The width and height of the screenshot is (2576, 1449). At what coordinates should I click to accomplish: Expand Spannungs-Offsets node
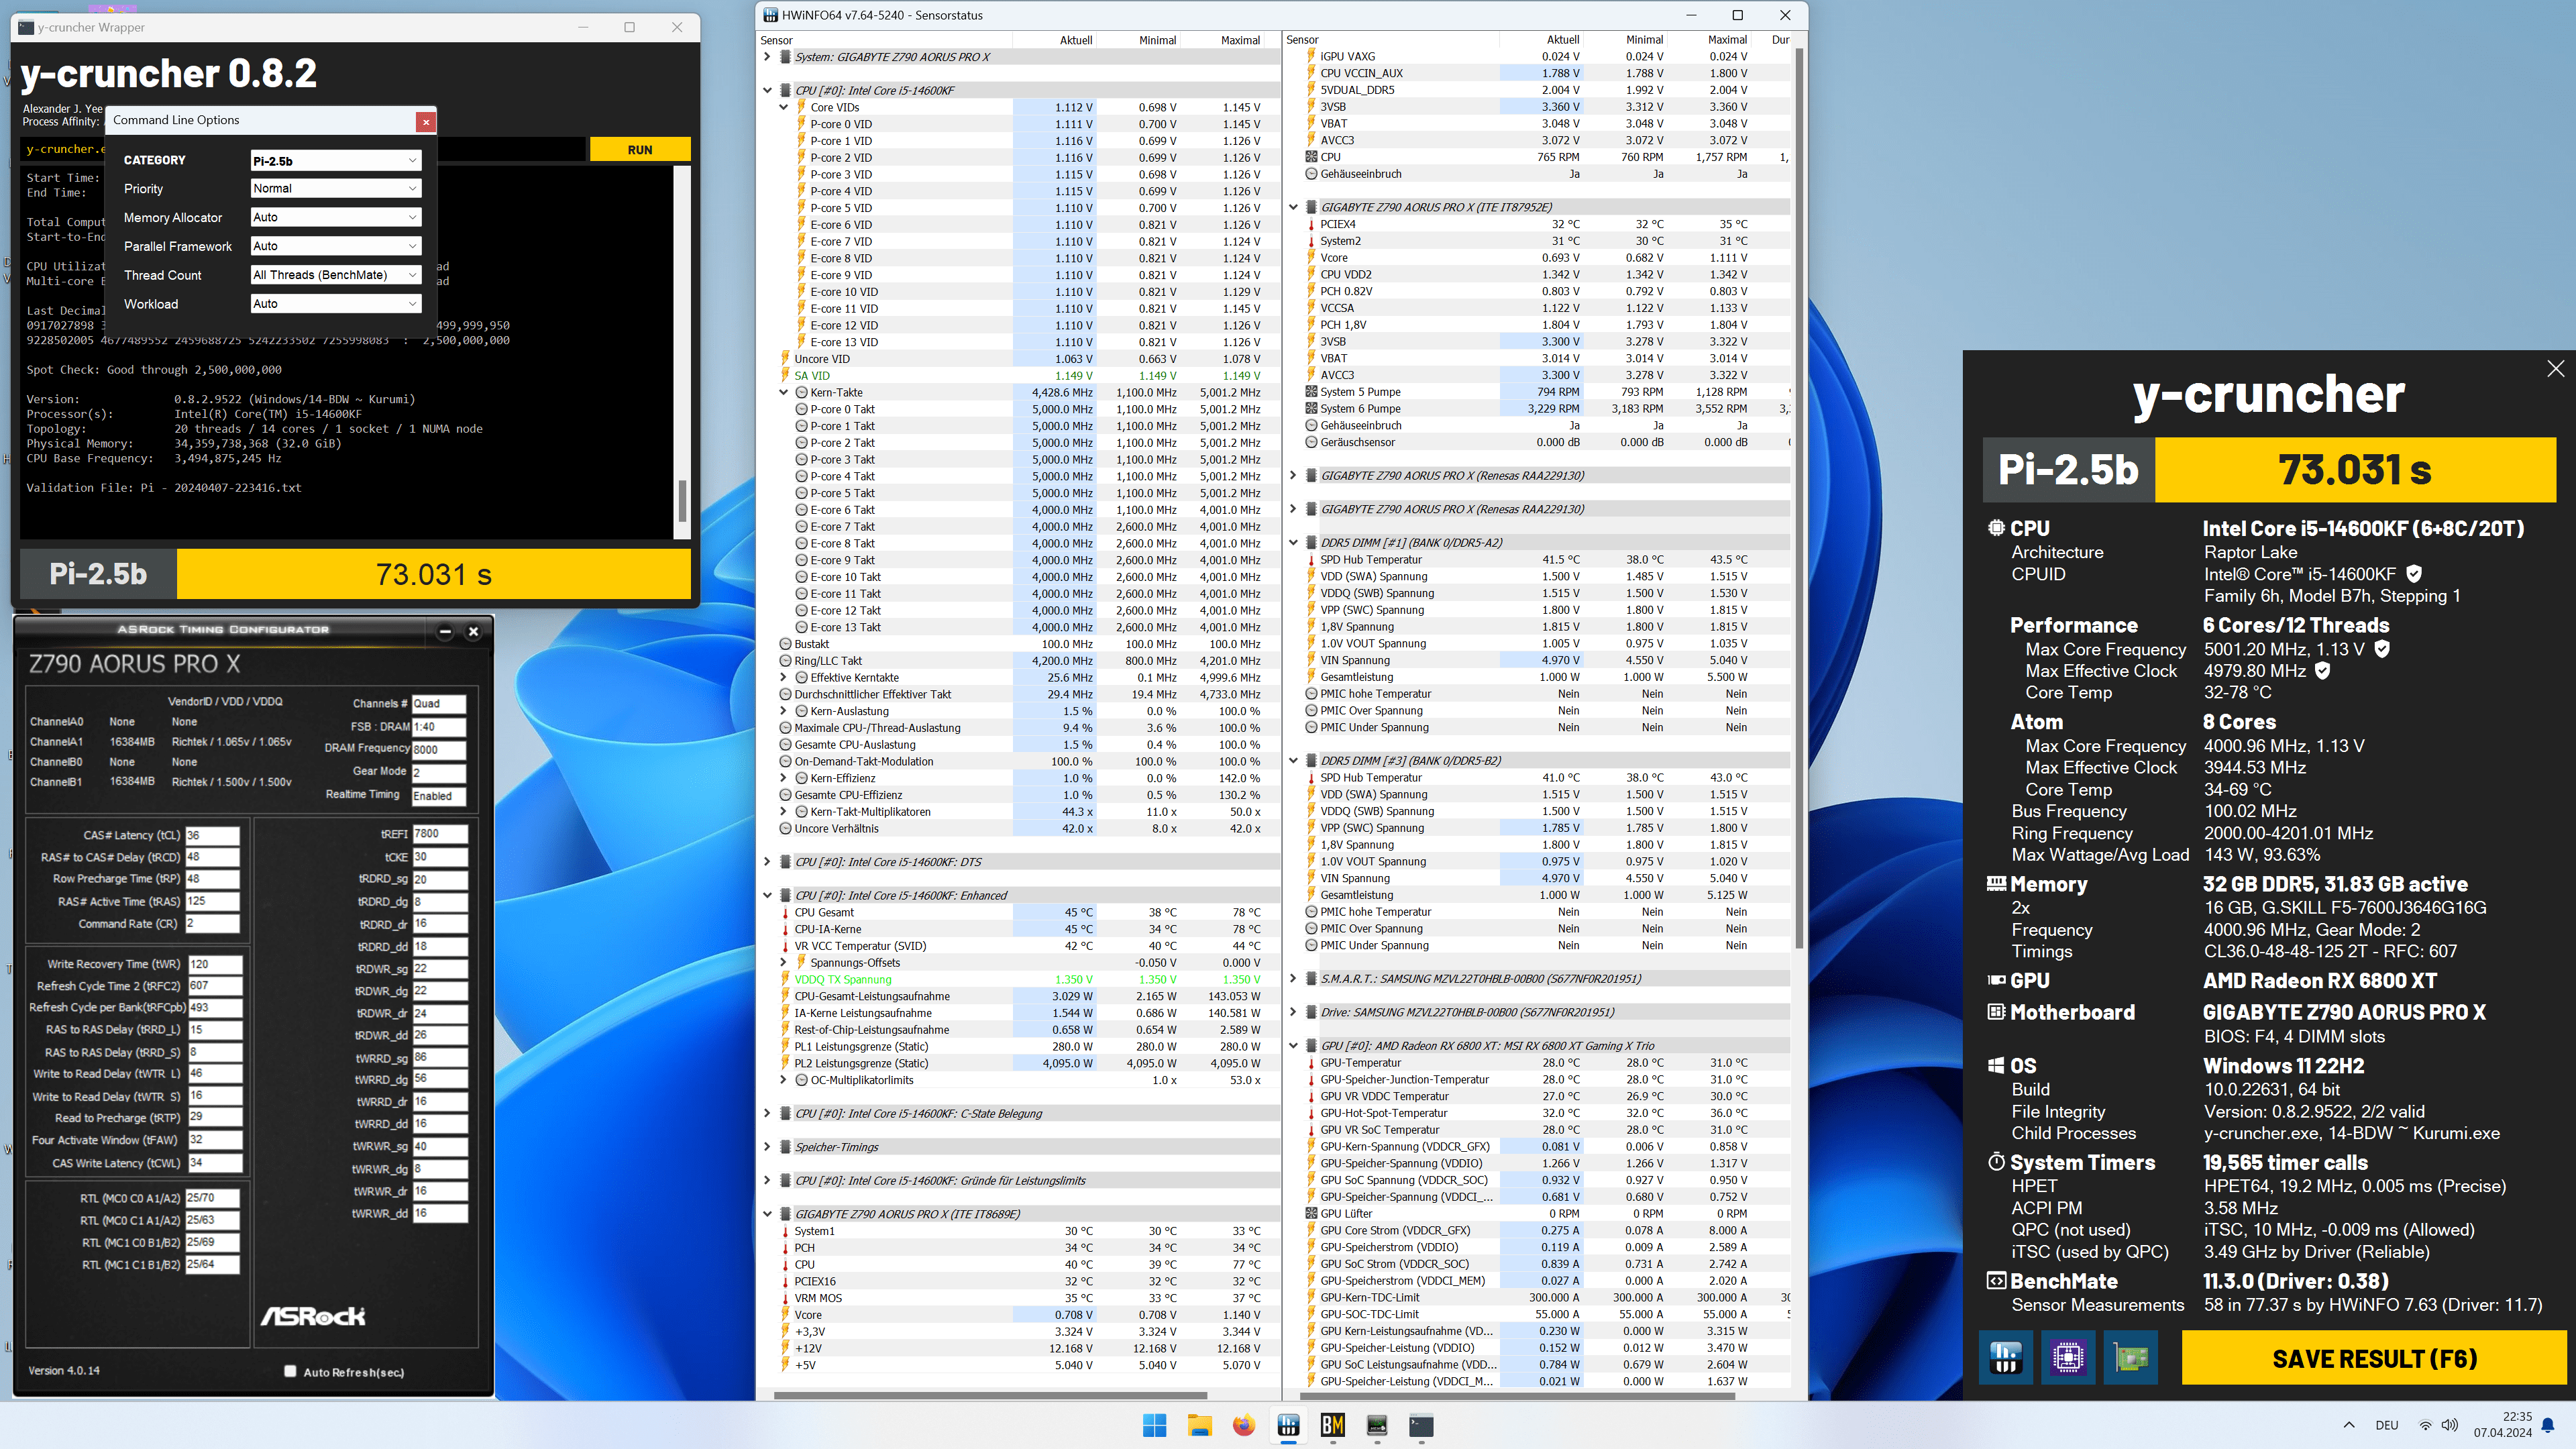click(784, 963)
